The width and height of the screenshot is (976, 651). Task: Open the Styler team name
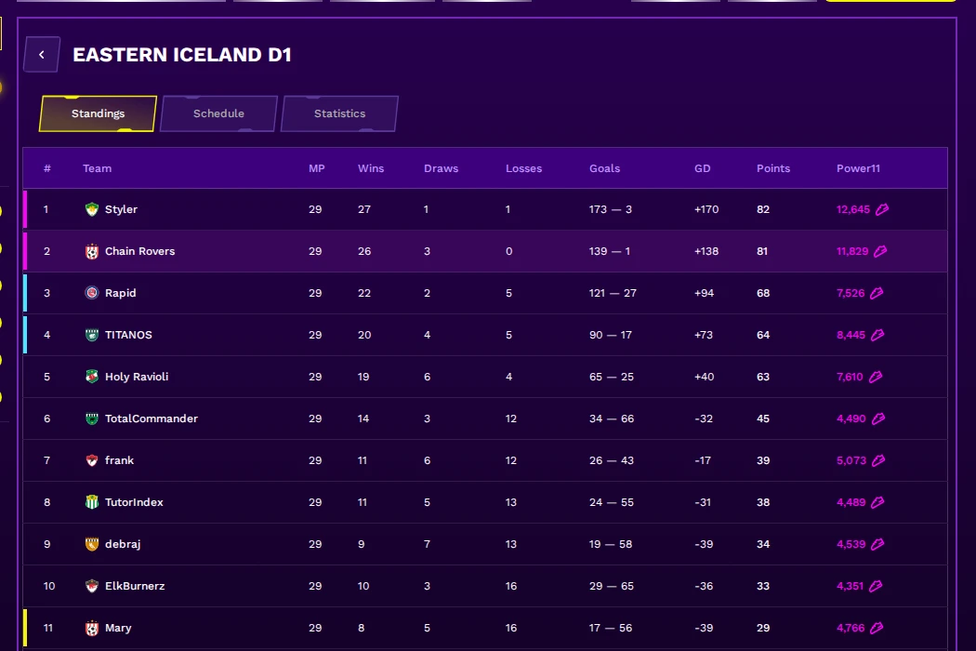point(121,209)
